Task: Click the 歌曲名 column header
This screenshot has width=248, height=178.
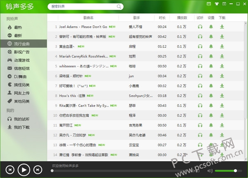Action: tap(88, 18)
